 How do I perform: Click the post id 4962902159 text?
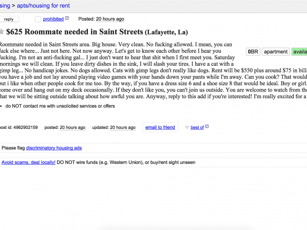[19, 127]
